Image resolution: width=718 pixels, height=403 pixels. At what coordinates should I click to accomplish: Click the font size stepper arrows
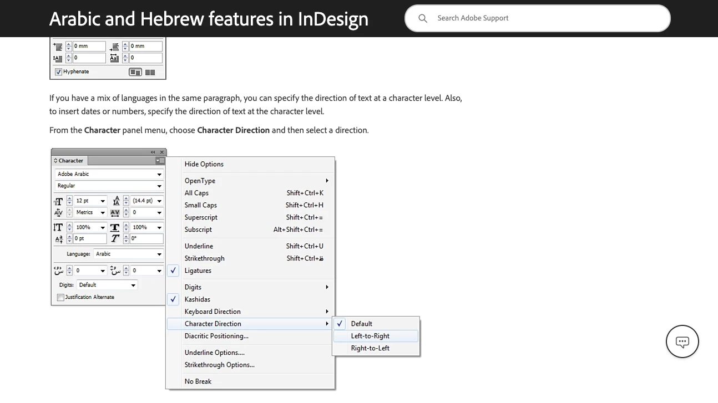[69, 201]
